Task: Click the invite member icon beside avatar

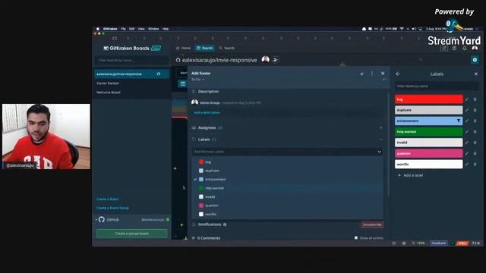Action: tap(275, 60)
